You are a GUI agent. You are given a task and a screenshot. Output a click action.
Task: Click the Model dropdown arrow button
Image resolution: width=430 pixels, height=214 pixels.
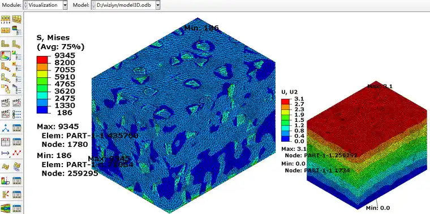(157, 5)
